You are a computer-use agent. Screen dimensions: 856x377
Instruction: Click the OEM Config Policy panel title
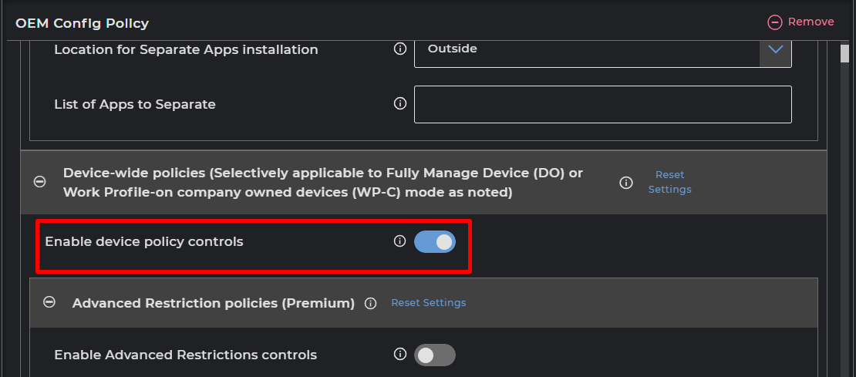(x=82, y=23)
